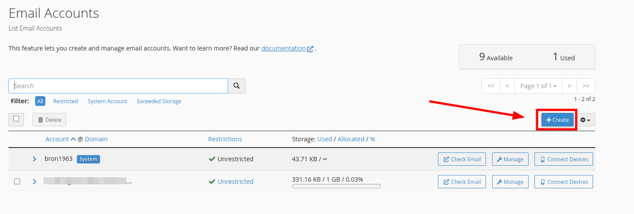The width and height of the screenshot is (634, 214).
Task: Click the external link icon beside documentation
Action: [x=310, y=49]
